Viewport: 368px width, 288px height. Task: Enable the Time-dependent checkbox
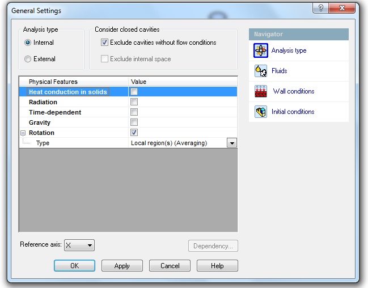pyautogui.click(x=134, y=112)
